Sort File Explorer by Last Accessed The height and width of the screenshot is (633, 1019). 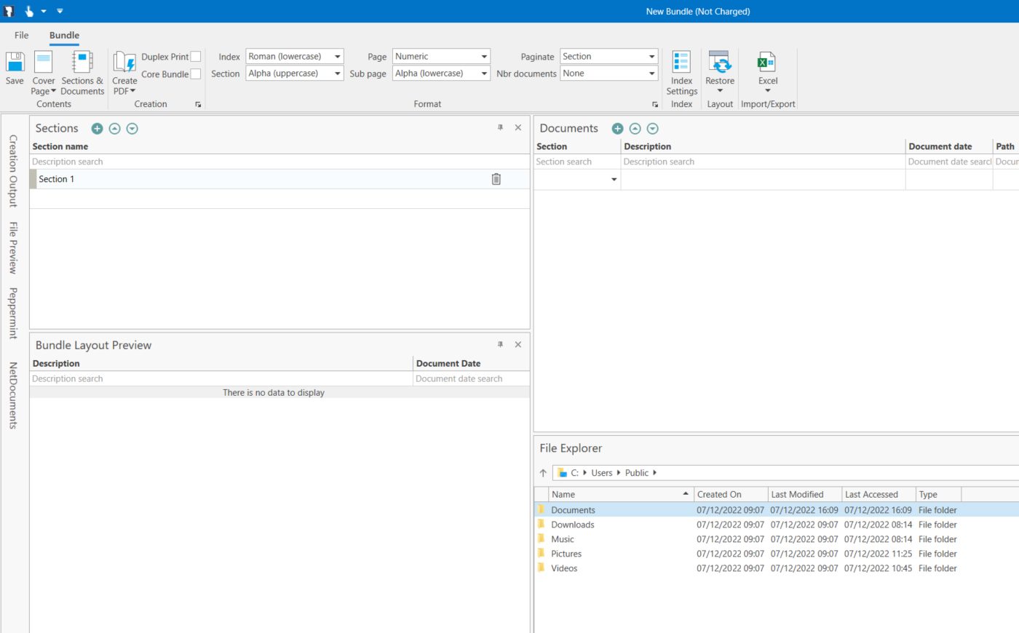[x=879, y=495]
